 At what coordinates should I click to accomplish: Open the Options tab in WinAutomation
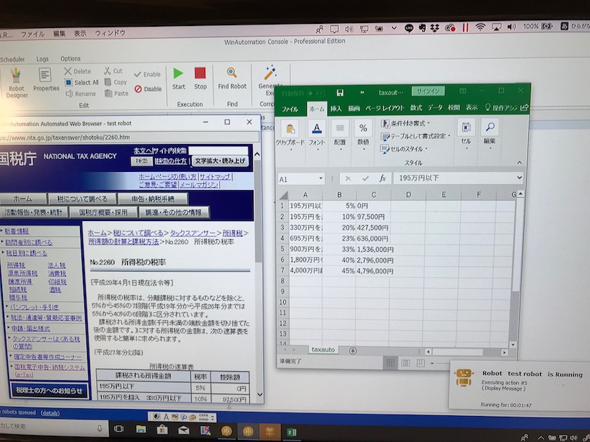click(x=70, y=59)
